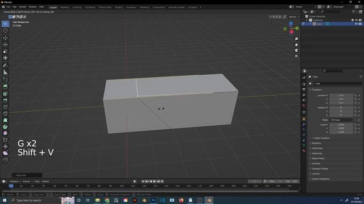Expand the Motion Paths panel
Screen dimensions: 364x204
pyautogui.click(x=317, y=159)
